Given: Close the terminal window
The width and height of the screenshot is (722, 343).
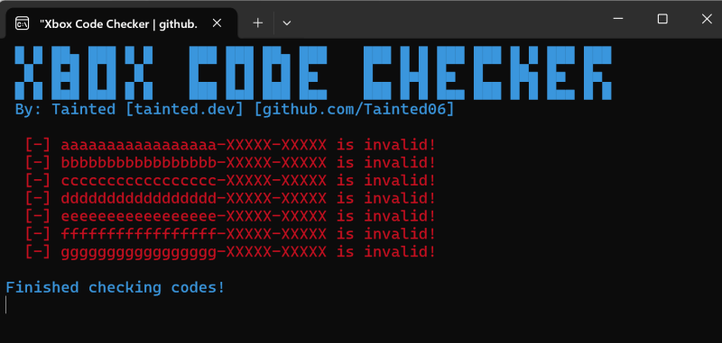Looking at the screenshot, I should (707, 19).
